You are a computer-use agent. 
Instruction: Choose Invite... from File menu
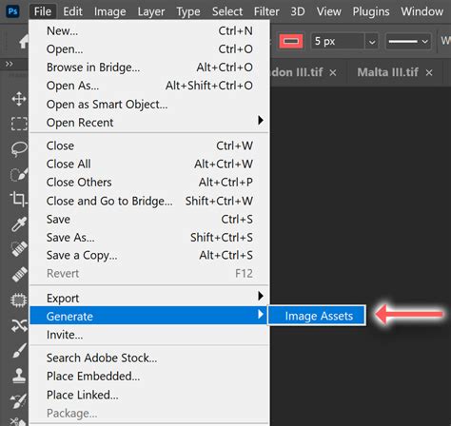click(149, 335)
